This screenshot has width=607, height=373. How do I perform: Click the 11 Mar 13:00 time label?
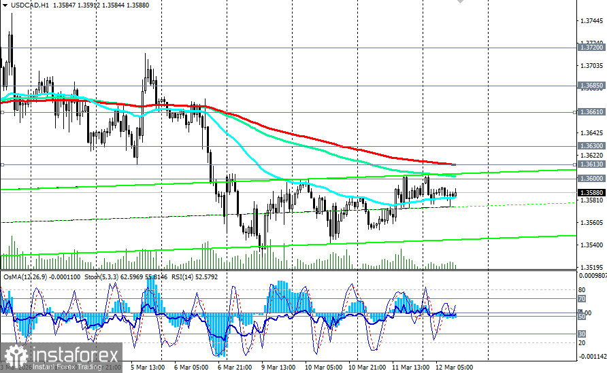(410, 367)
